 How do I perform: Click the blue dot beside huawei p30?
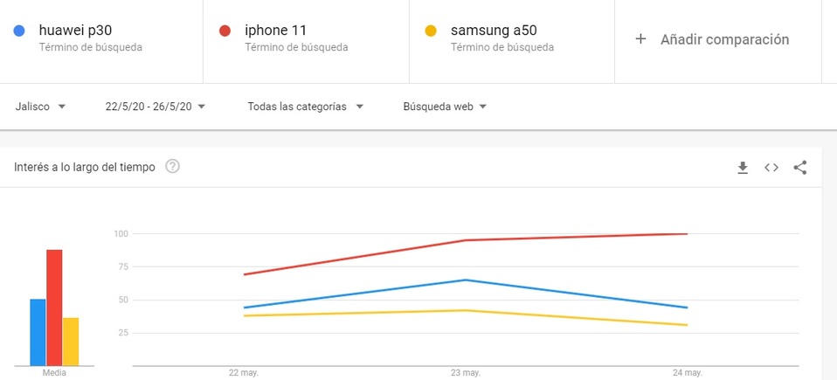coord(19,31)
